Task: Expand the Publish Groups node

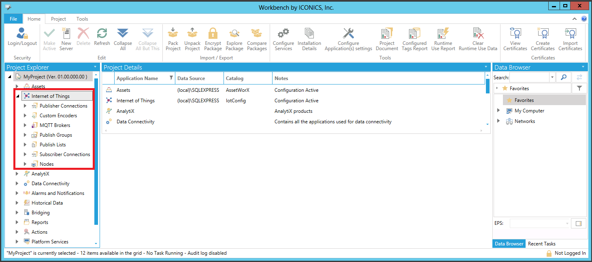Action: [x=25, y=135]
